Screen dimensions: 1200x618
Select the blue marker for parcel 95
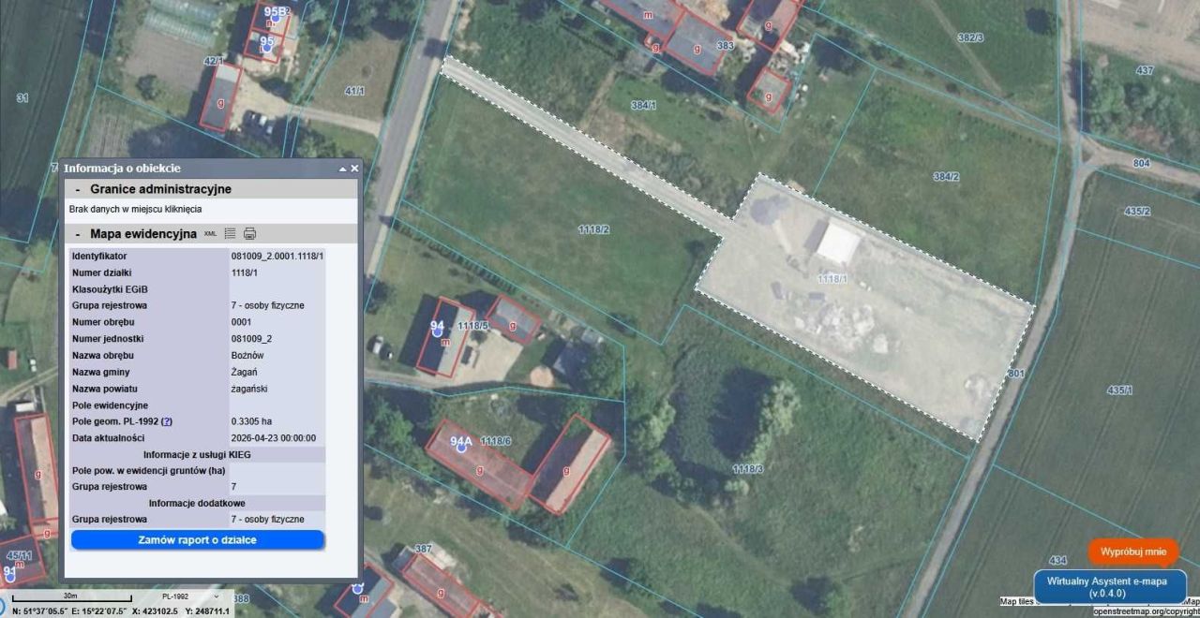[265, 46]
